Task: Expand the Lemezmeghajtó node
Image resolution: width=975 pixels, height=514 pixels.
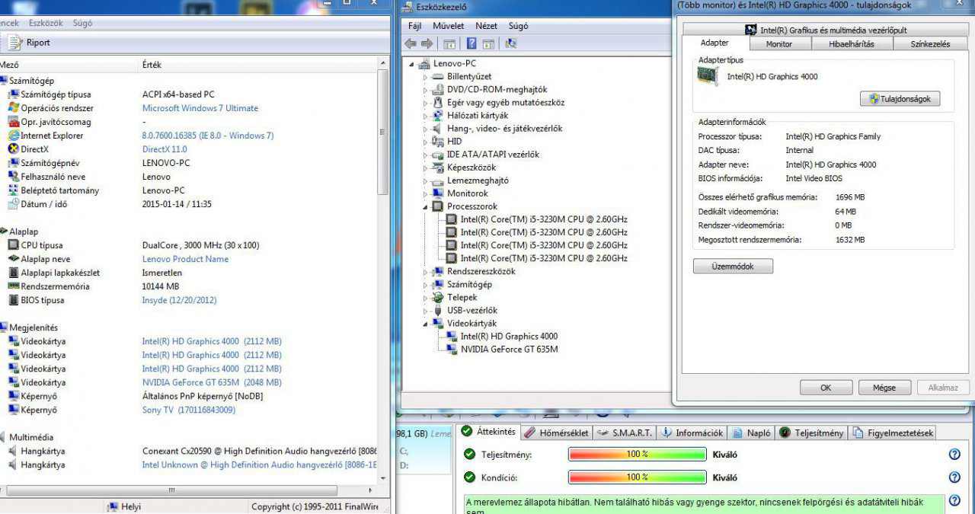Action: (426, 181)
